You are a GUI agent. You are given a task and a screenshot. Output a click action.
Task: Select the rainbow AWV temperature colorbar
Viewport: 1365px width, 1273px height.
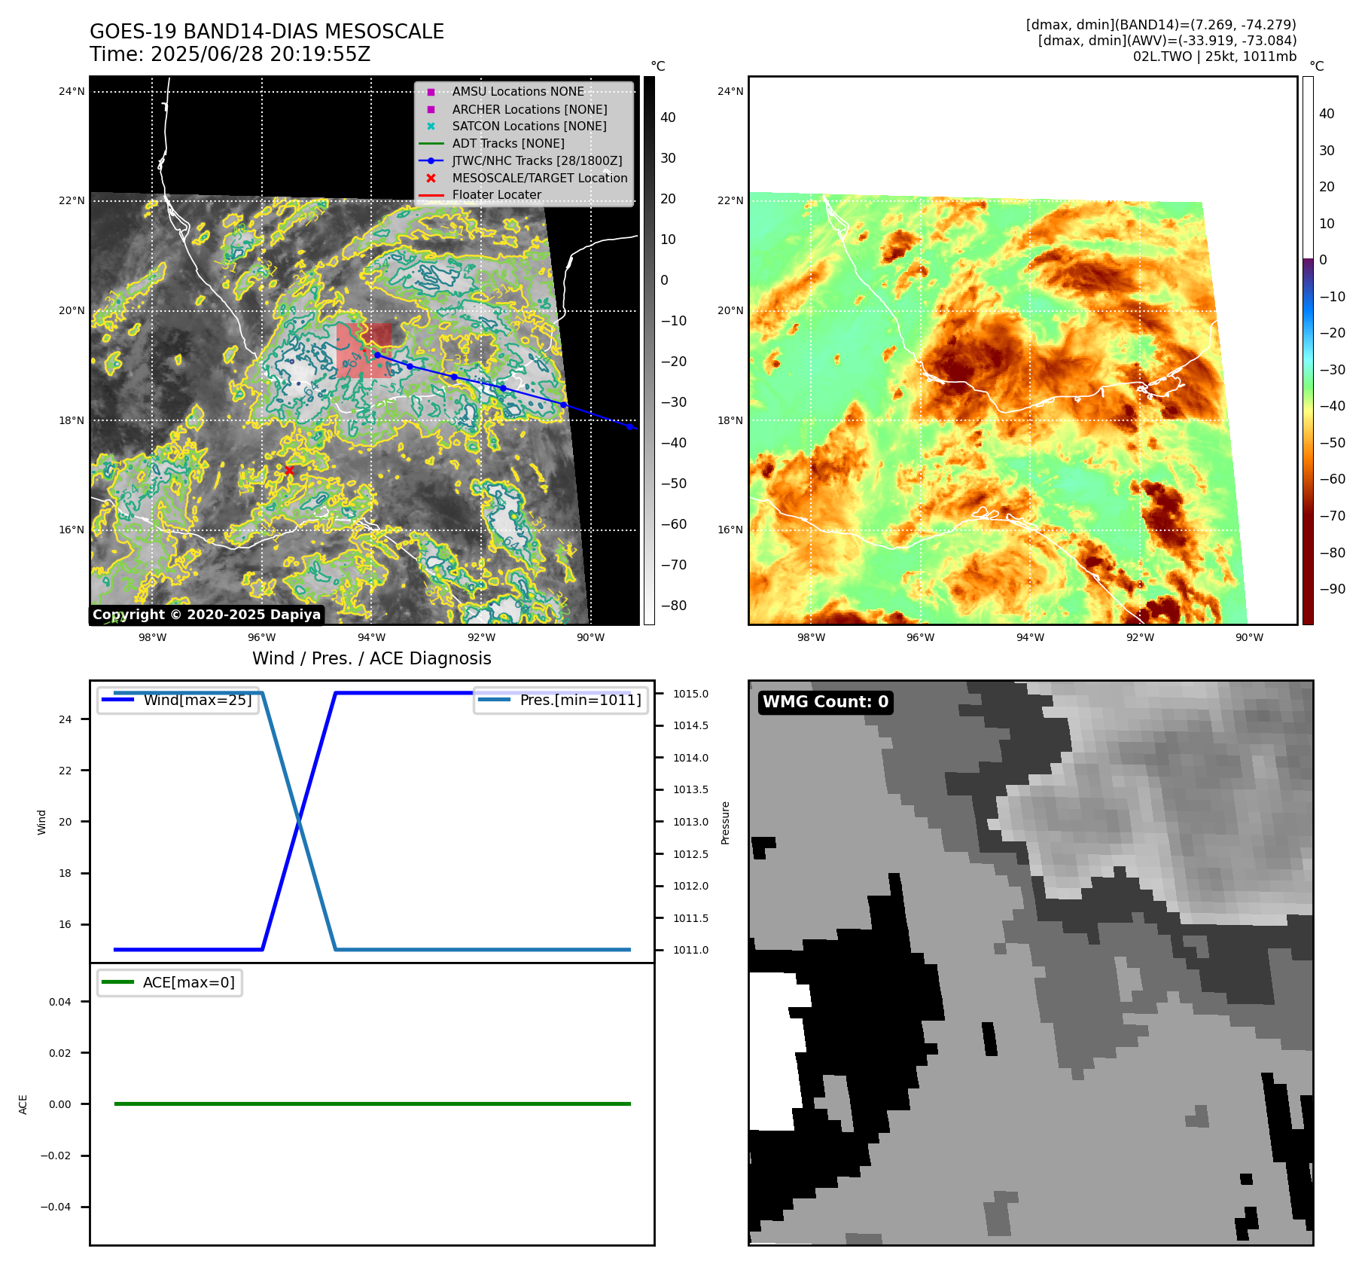[x=1308, y=350]
